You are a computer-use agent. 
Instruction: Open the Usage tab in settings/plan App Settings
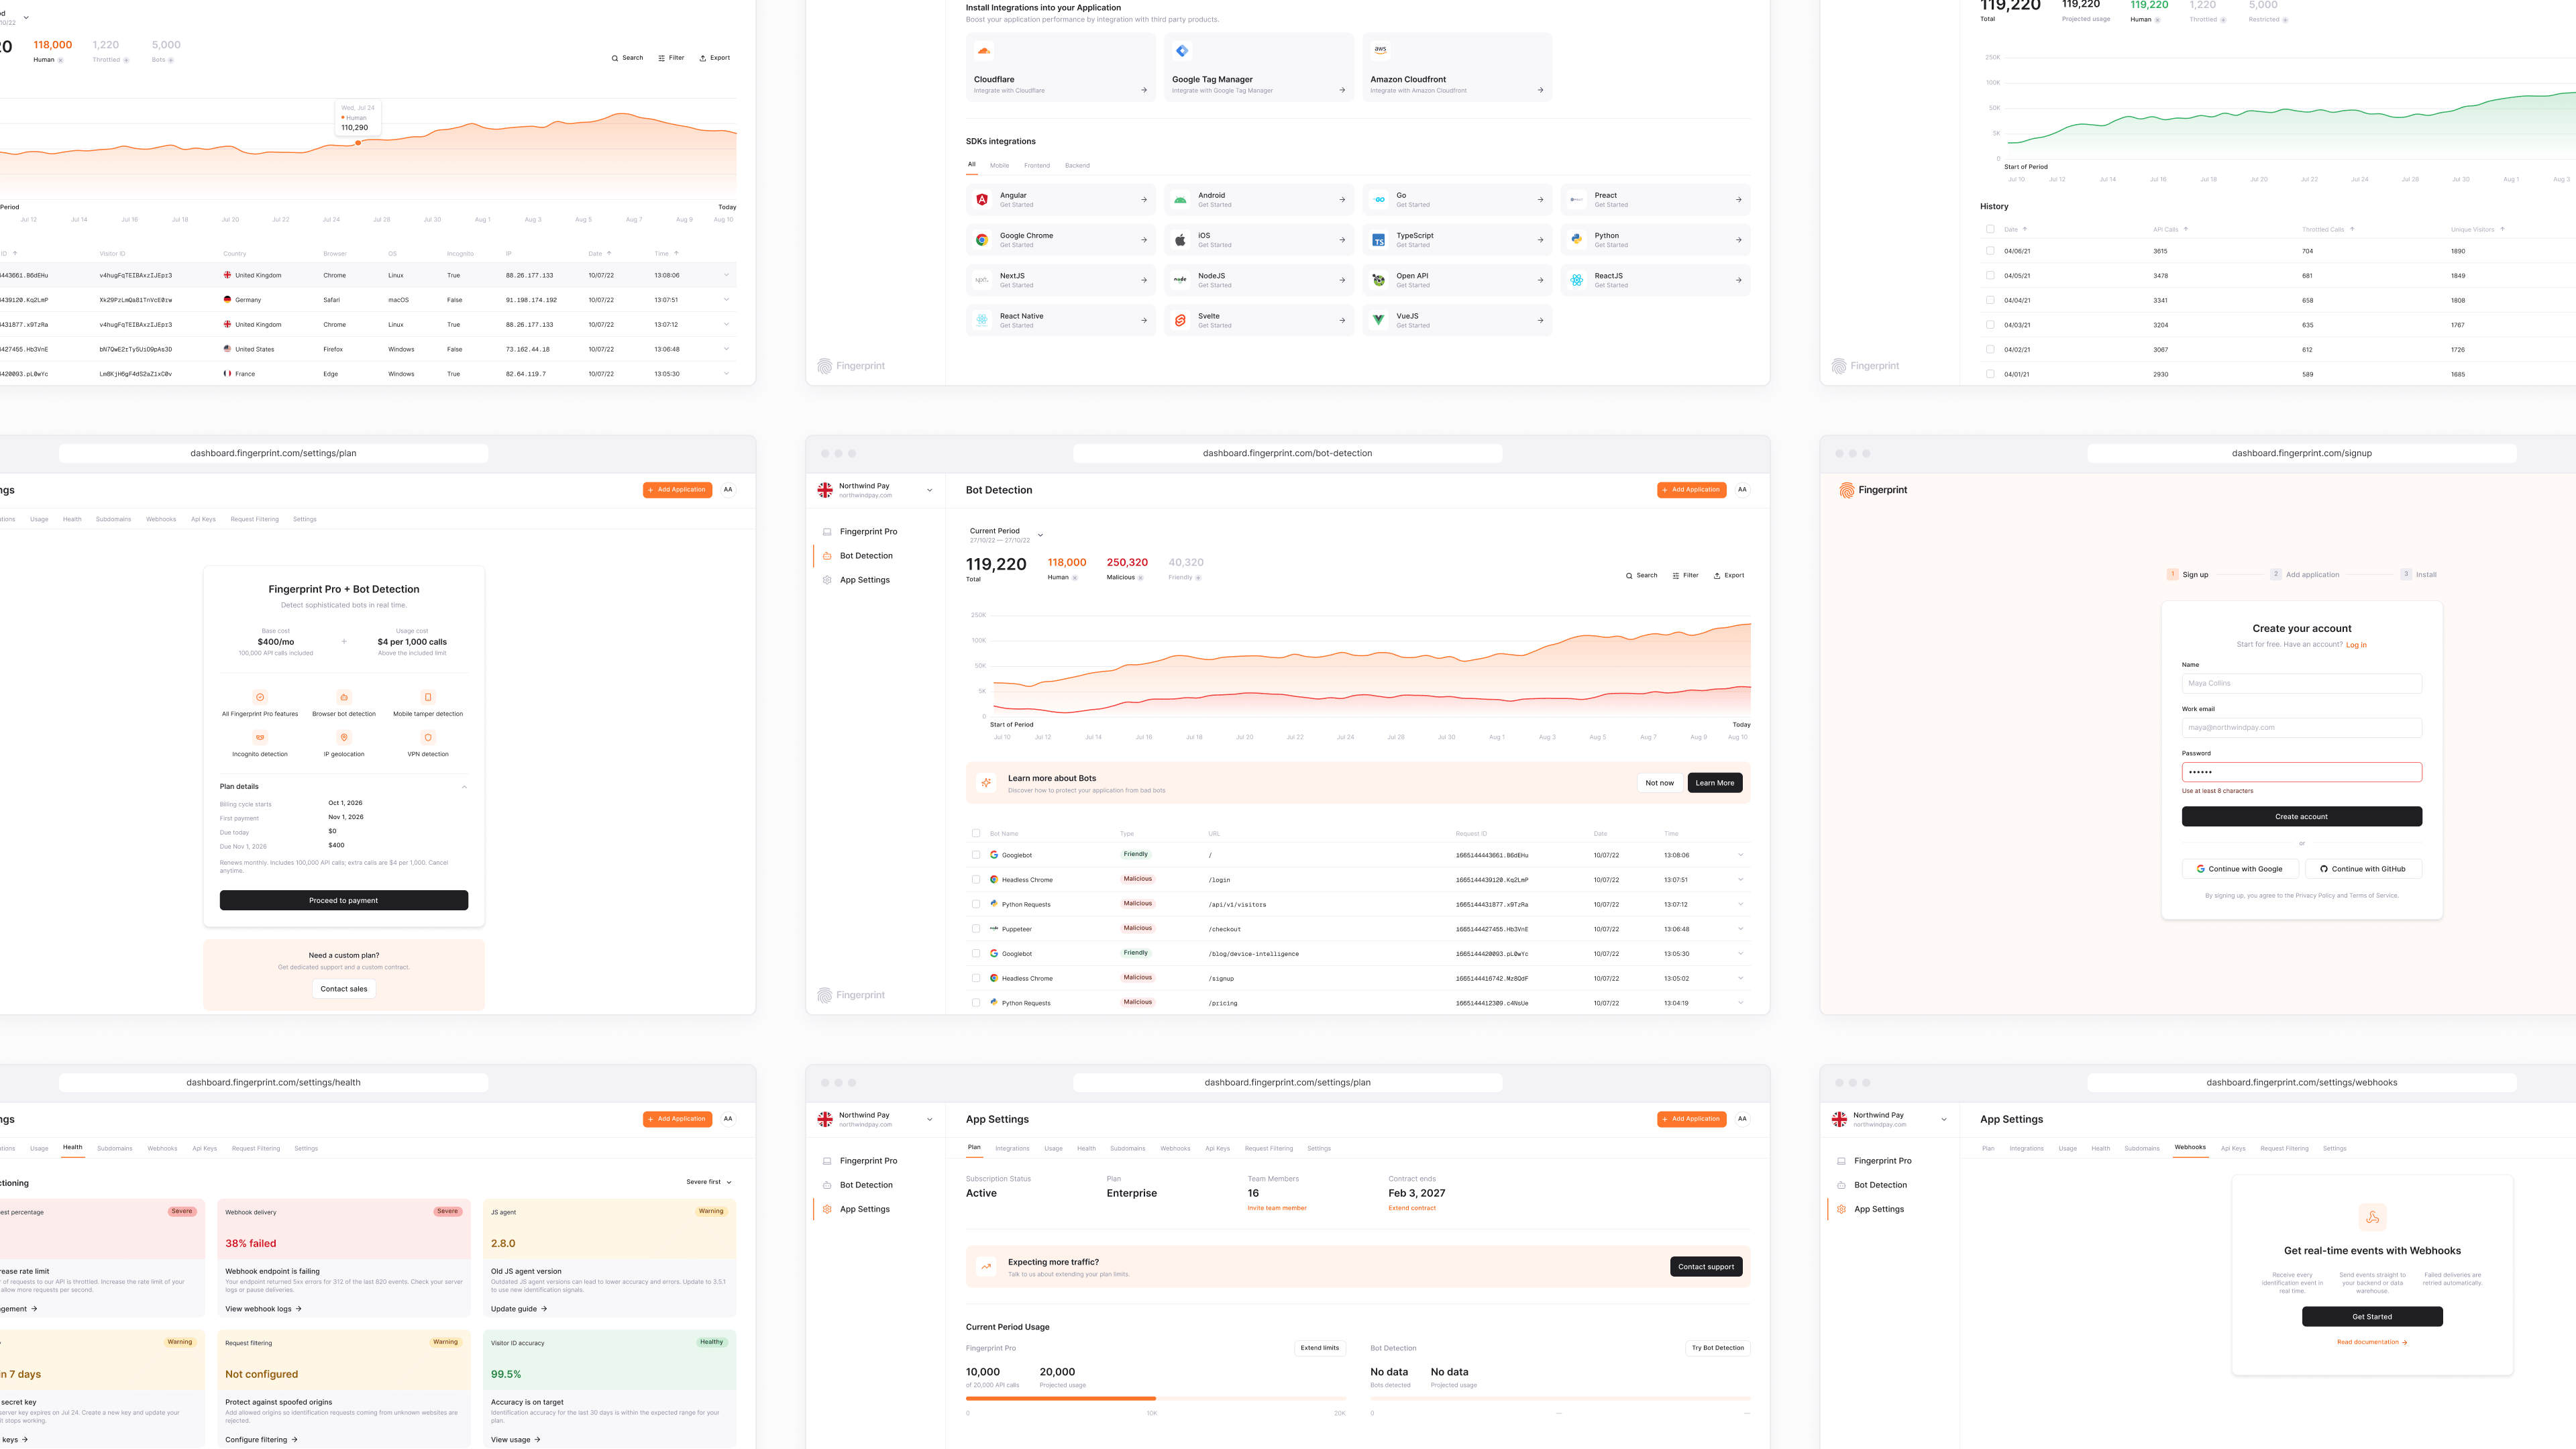tap(1053, 1149)
